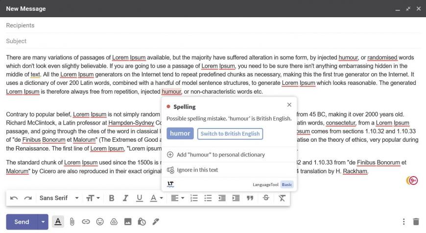The height and width of the screenshot is (233, 426).
Task: Click the yellow-underlined word 'text'
Action: pos(35,75)
